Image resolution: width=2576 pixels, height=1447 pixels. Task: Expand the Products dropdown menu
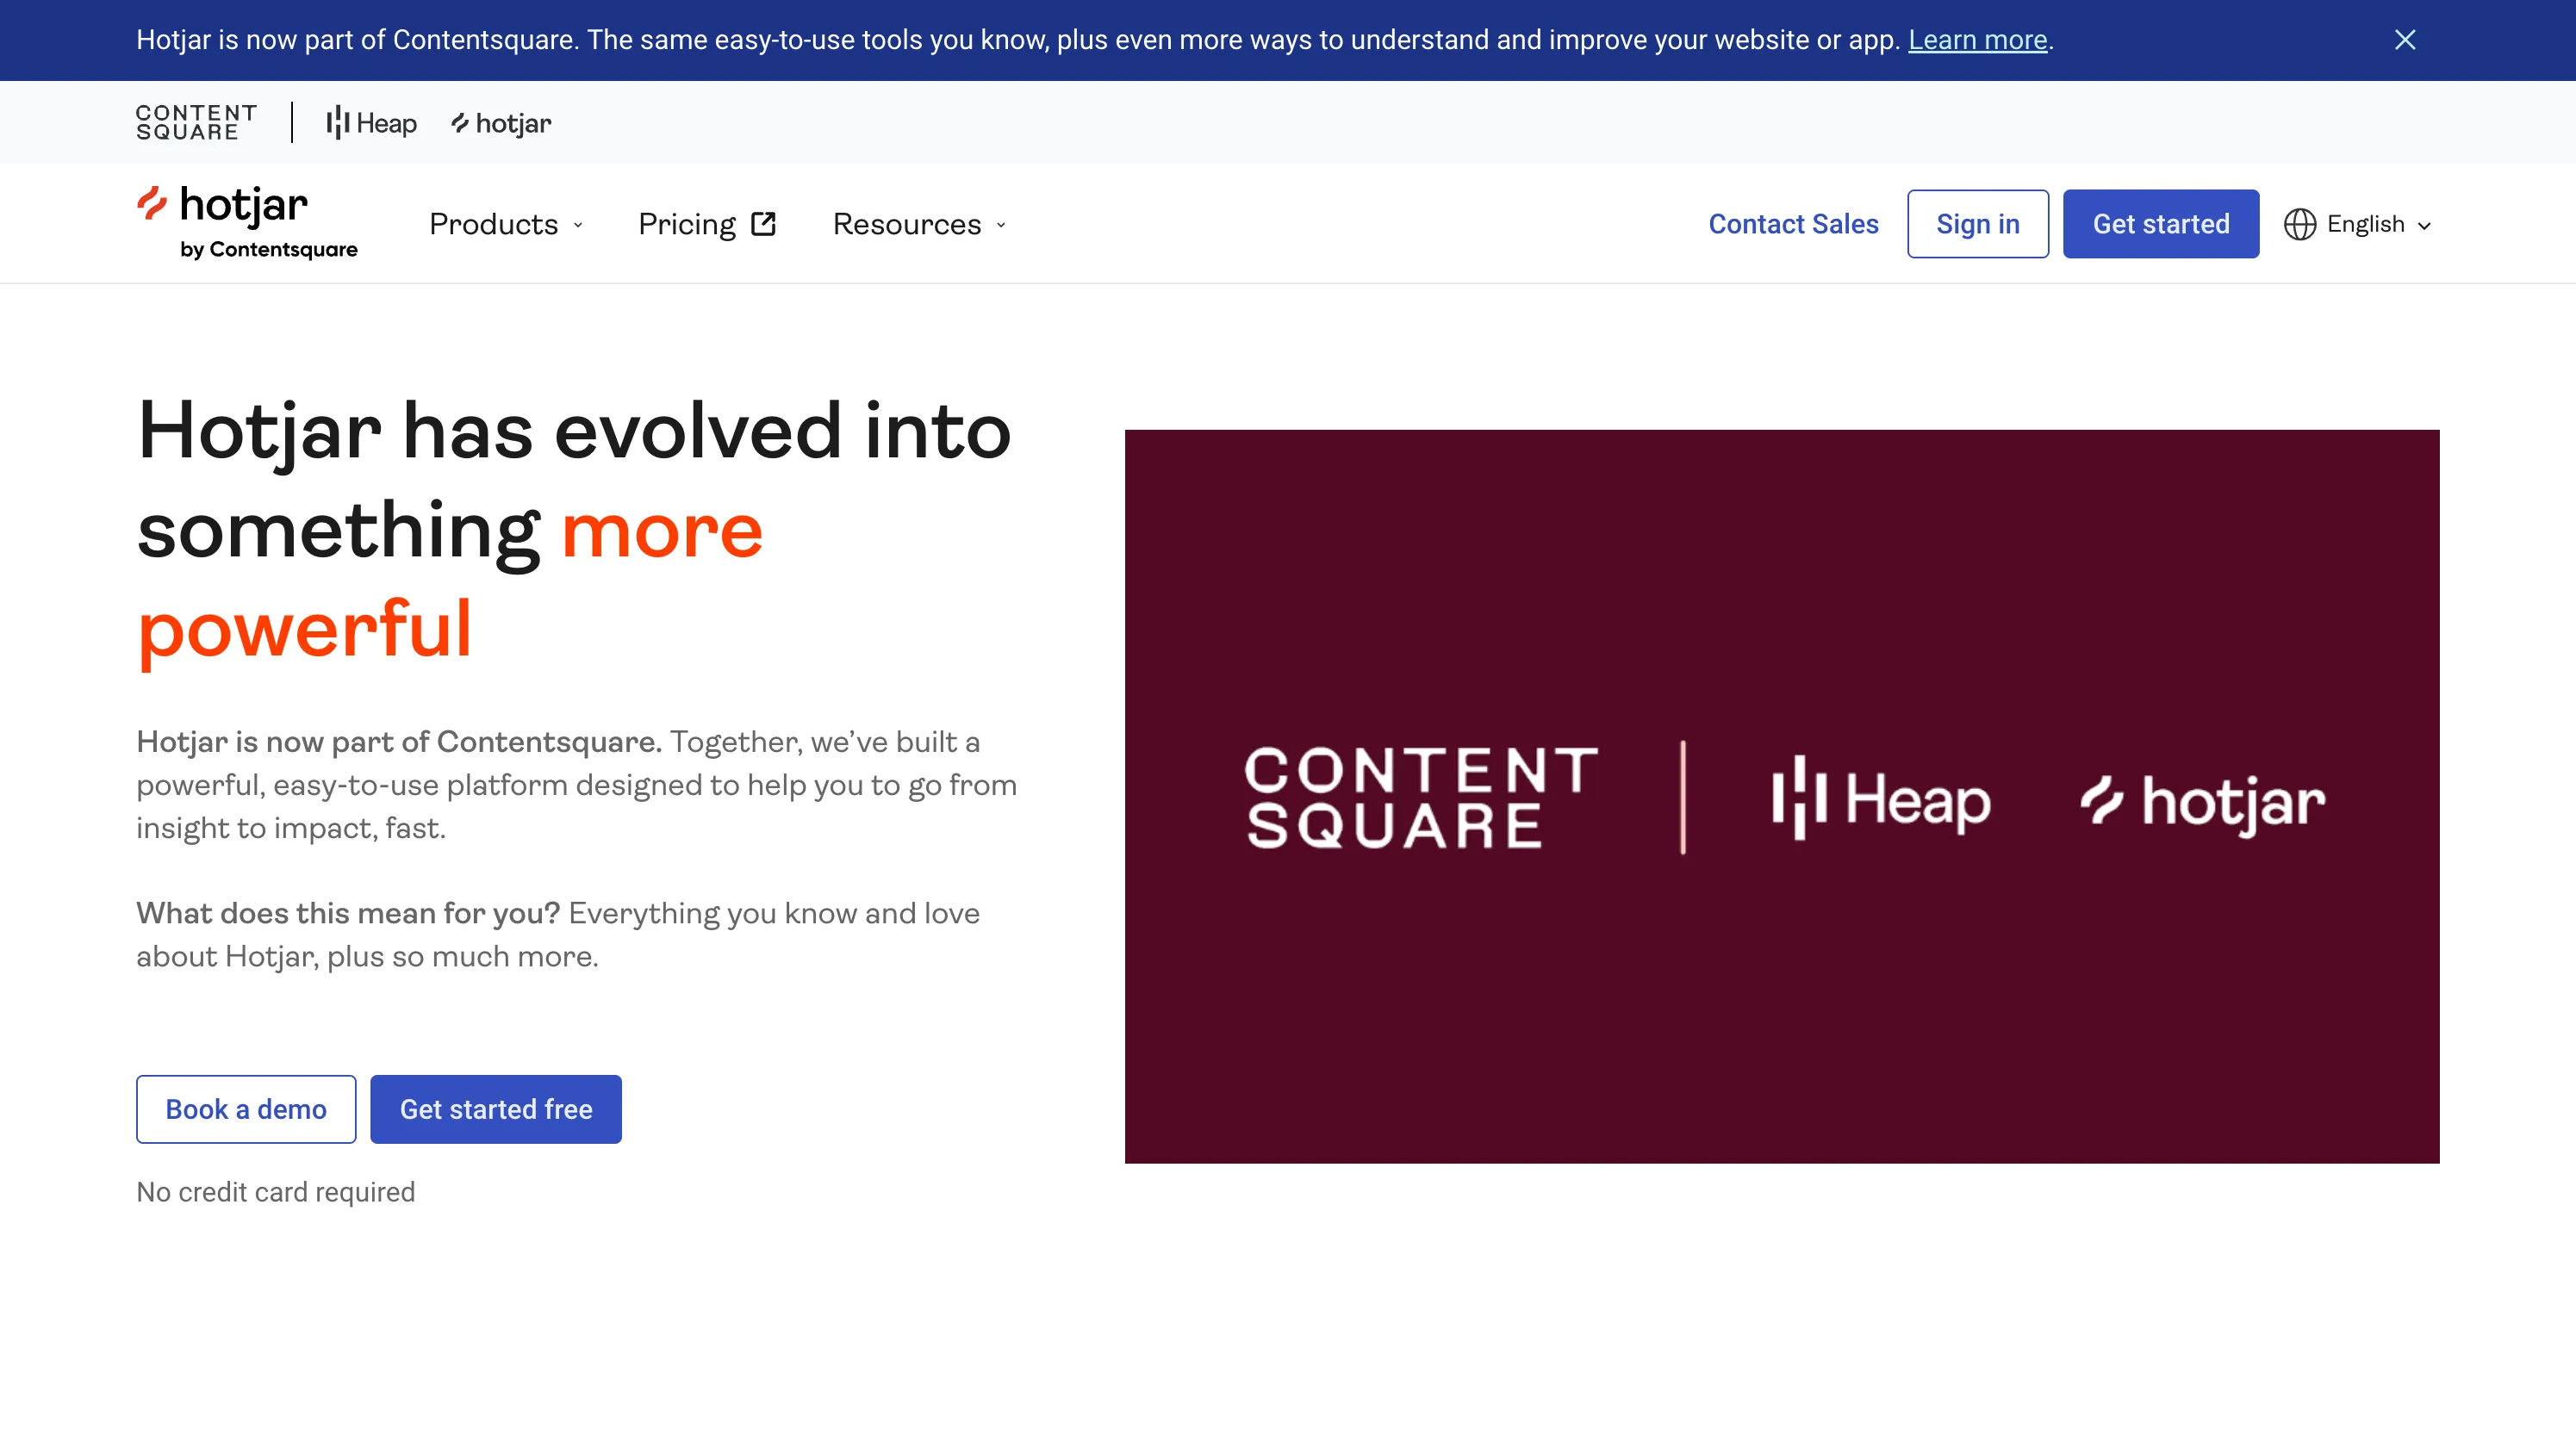[506, 223]
